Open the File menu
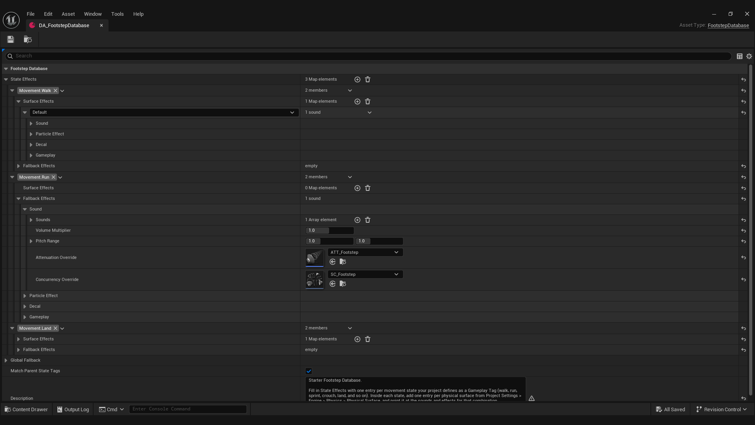 point(30,14)
